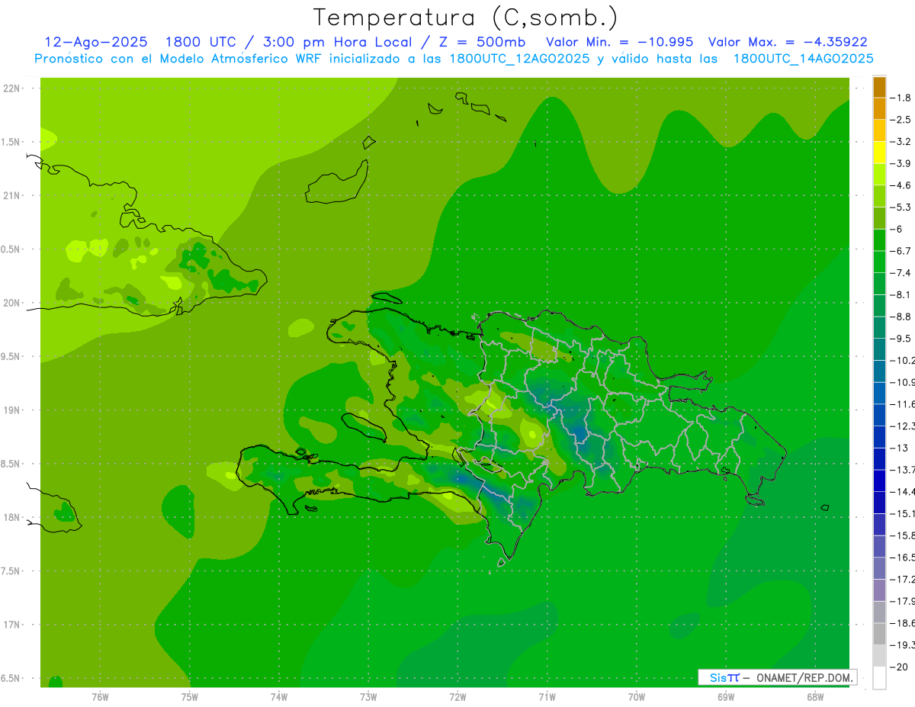Click the '74W' longitude axis label
This screenshot has height=707, width=915.
(278, 696)
